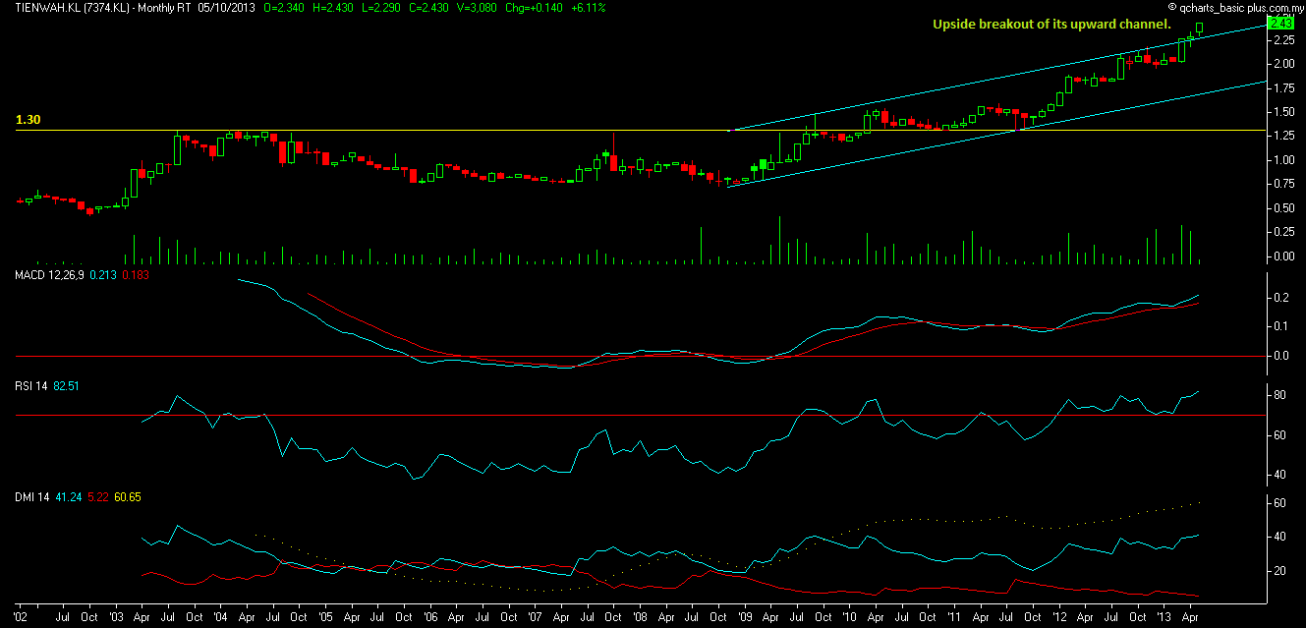Click the yellow 1.30 resistance level label

point(28,120)
